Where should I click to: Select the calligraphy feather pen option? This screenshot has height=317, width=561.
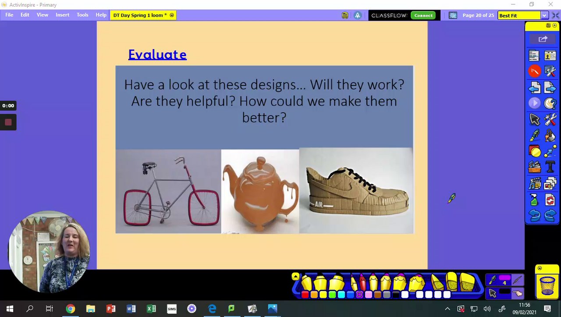coord(518,280)
